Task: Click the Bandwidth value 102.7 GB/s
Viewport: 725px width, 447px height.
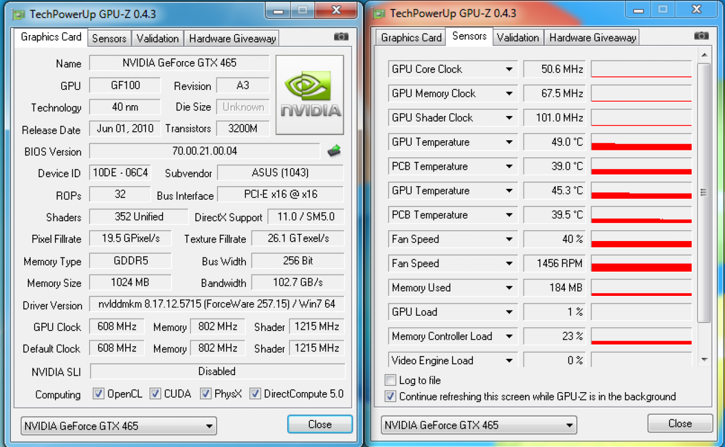Action: [x=297, y=282]
